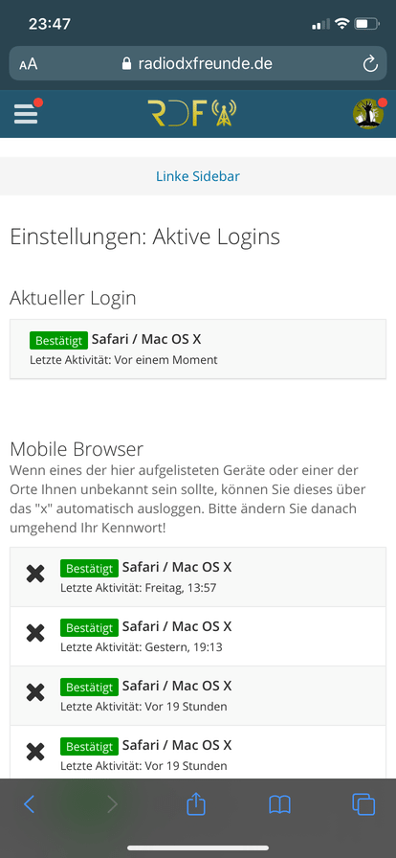The height and width of the screenshot is (858, 396).
Task: Open the AA reader text options
Action: [29, 64]
